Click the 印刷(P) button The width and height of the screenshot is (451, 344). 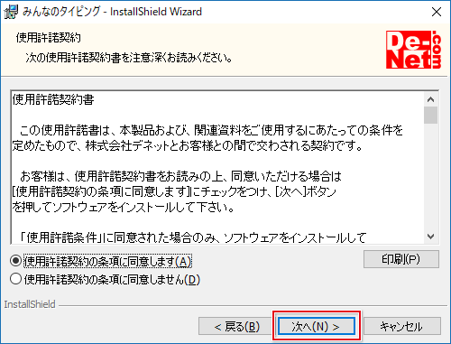point(401,259)
